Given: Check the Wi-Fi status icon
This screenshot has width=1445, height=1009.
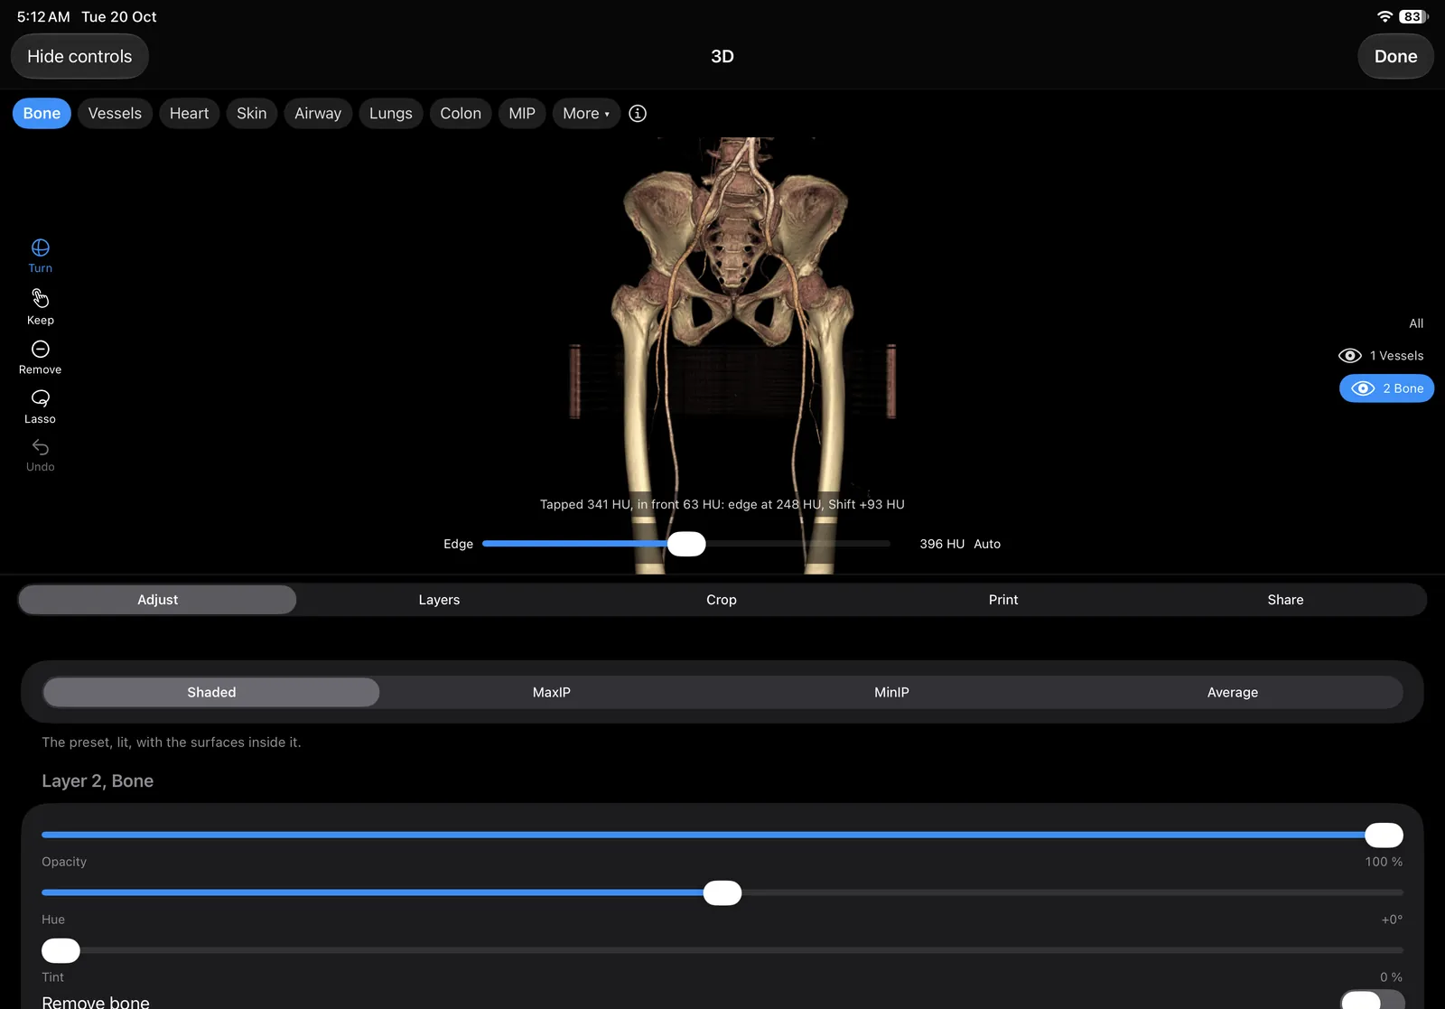Looking at the screenshot, I should tap(1384, 16).
